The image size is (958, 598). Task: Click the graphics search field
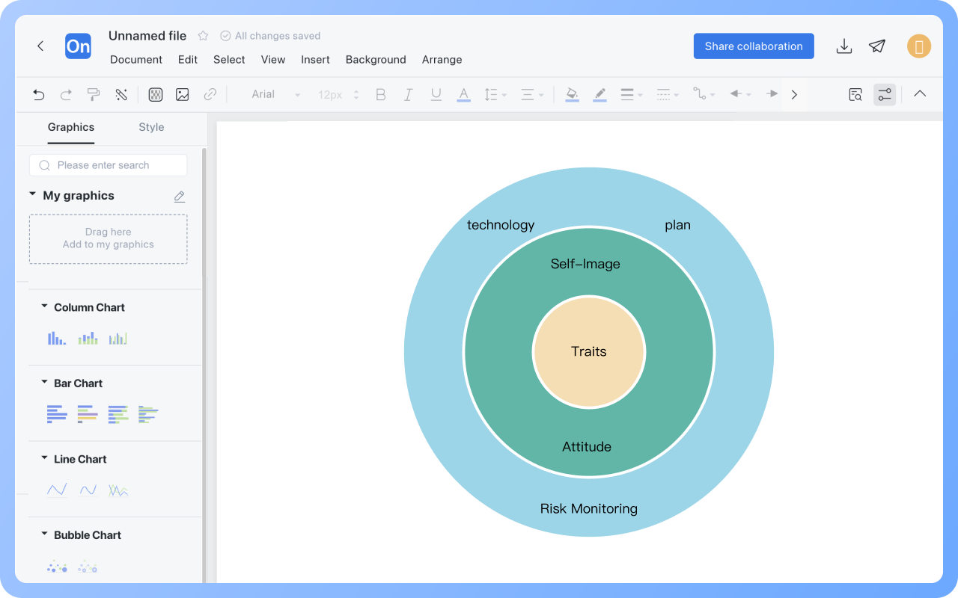click(109, 165)
